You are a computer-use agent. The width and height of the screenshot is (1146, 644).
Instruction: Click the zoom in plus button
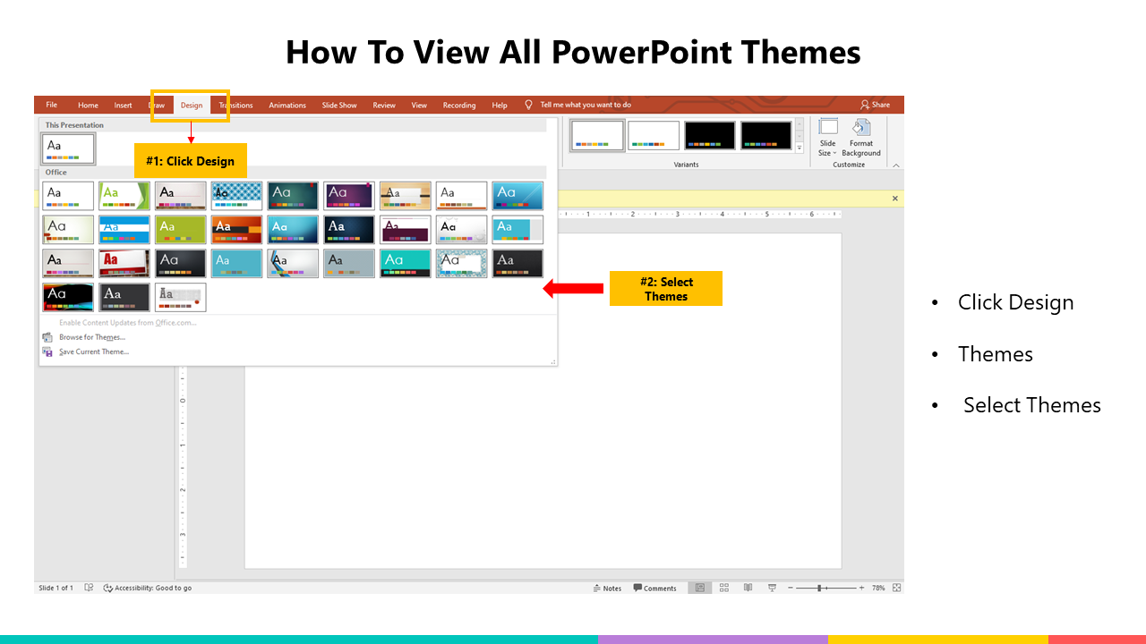pyautogui.click(x=861, y=588)
